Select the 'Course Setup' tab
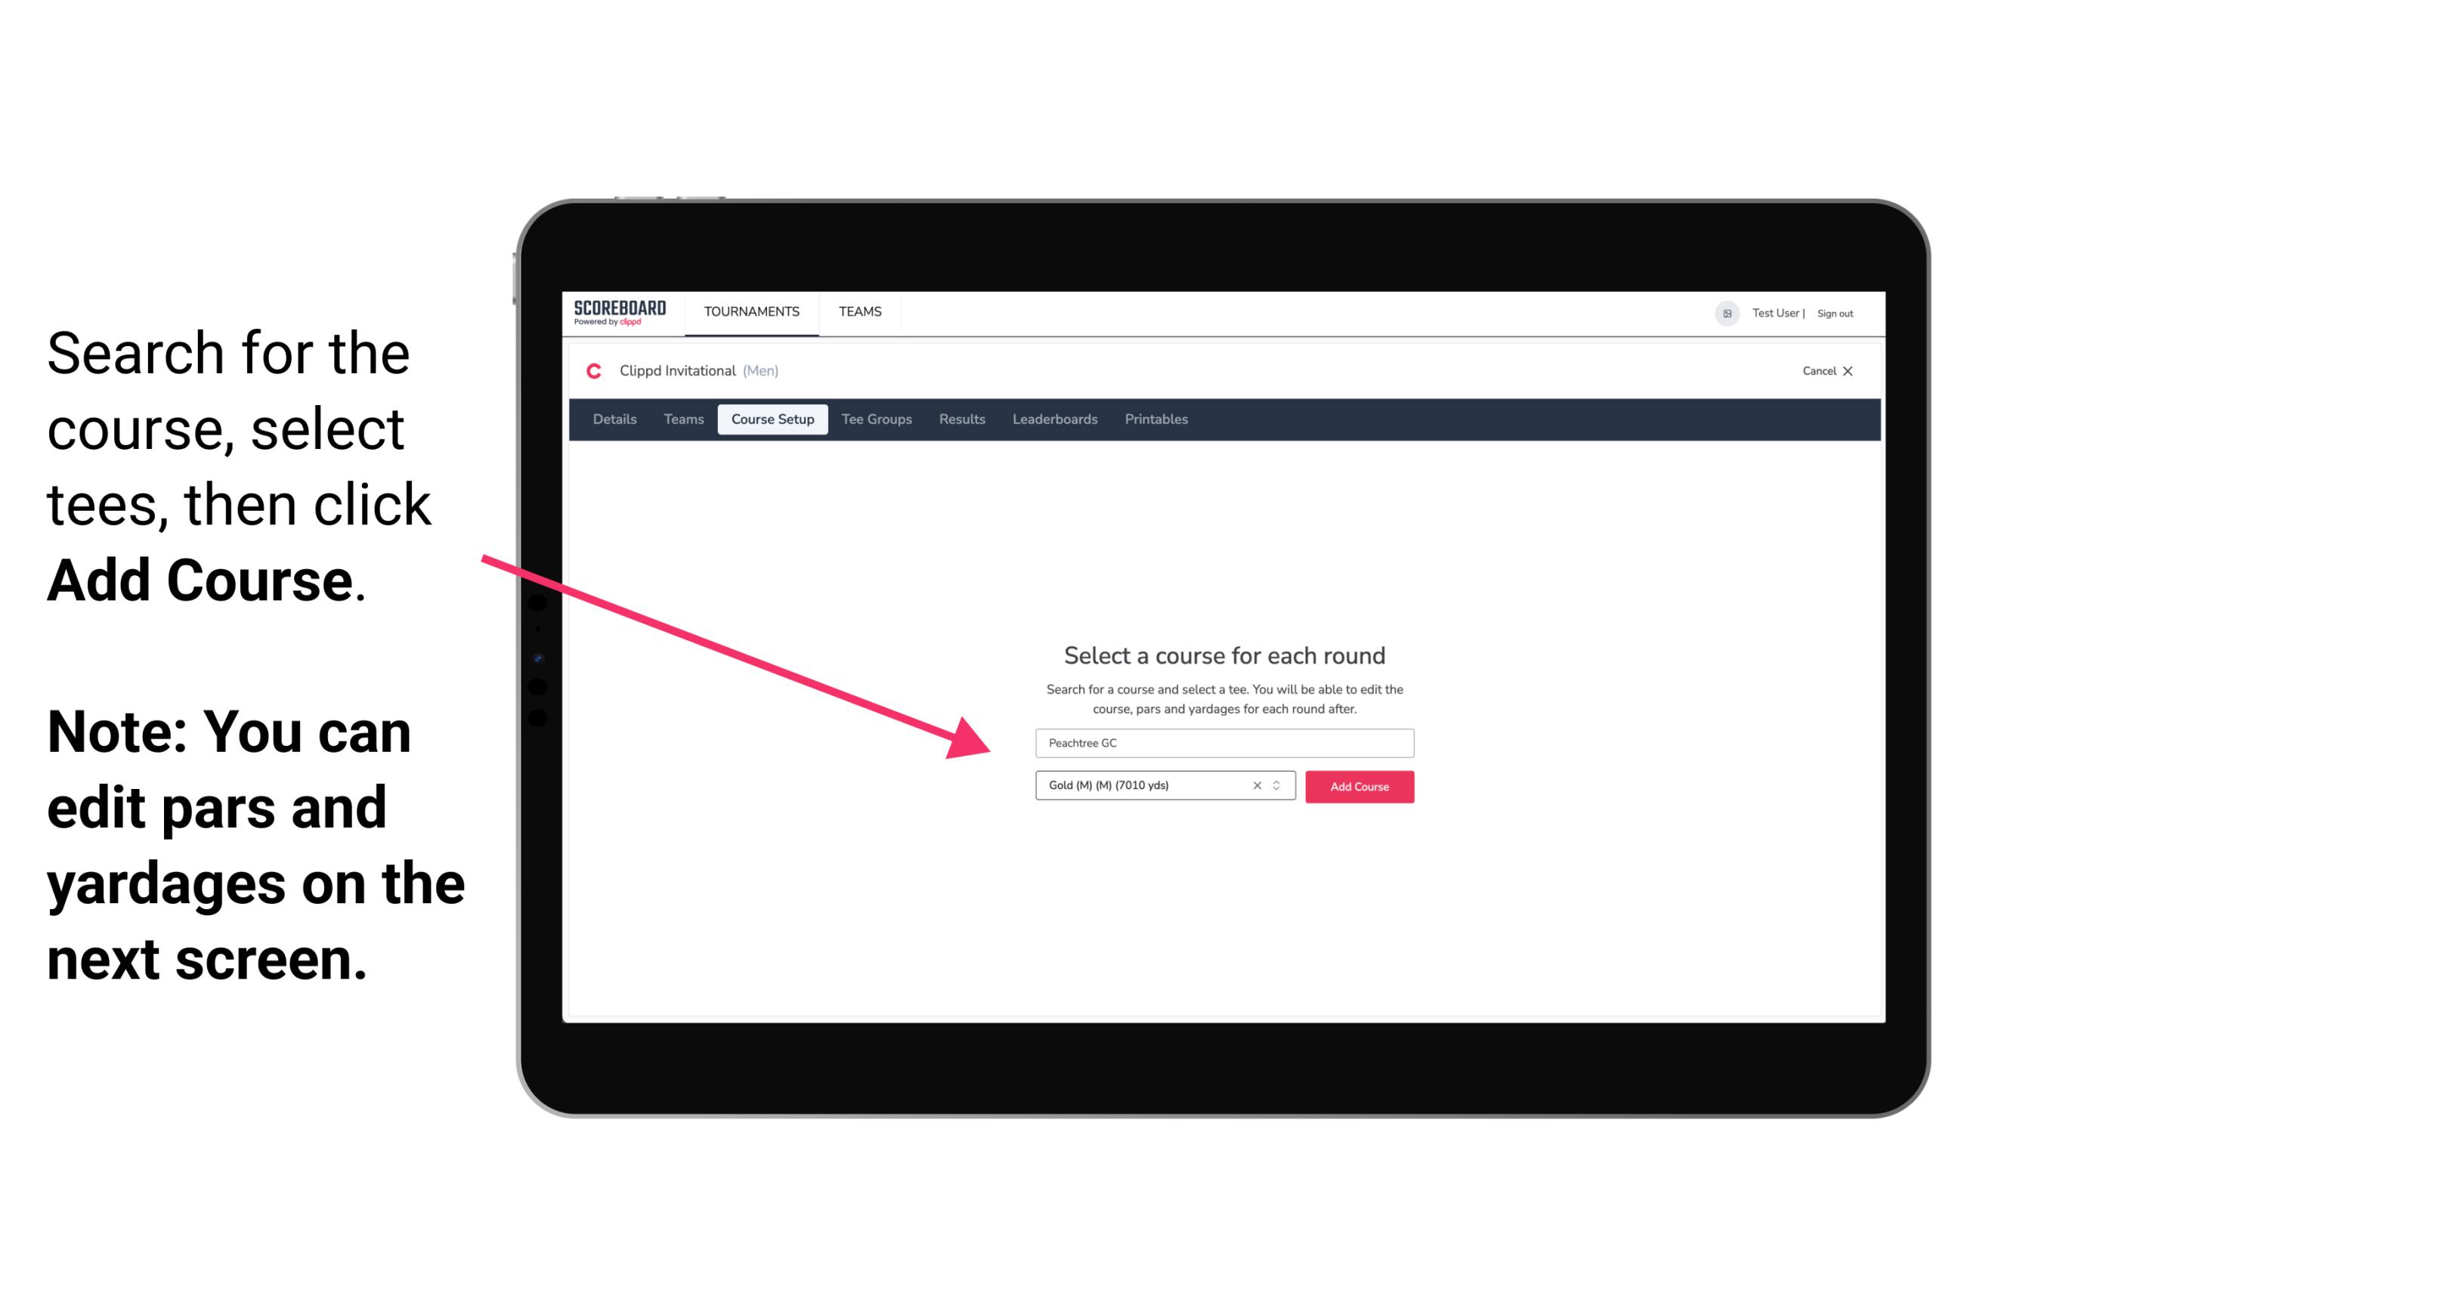Image resolution: width=2444 pixels, height=1315 pixels. [x=772, y=418]
